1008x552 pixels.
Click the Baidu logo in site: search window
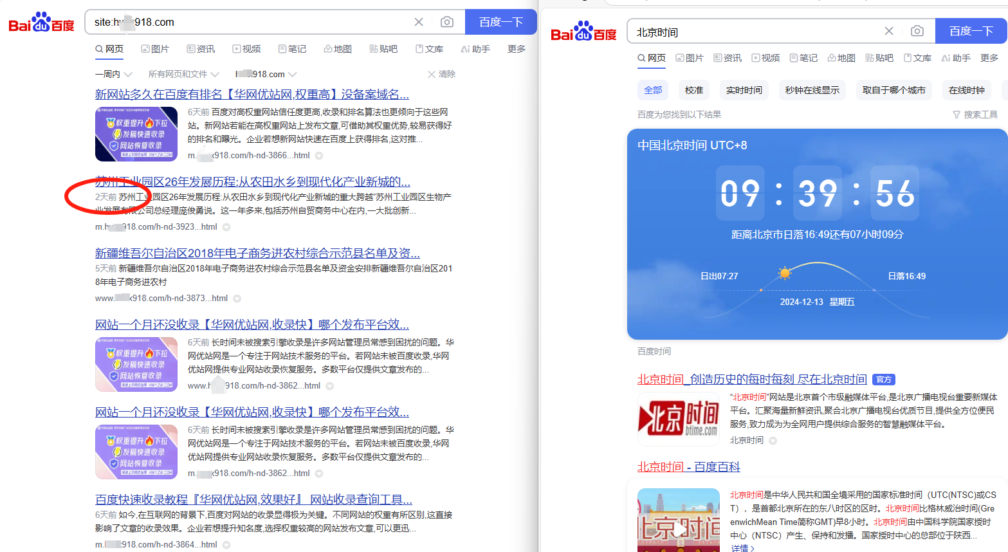click(x=42, y=23)
